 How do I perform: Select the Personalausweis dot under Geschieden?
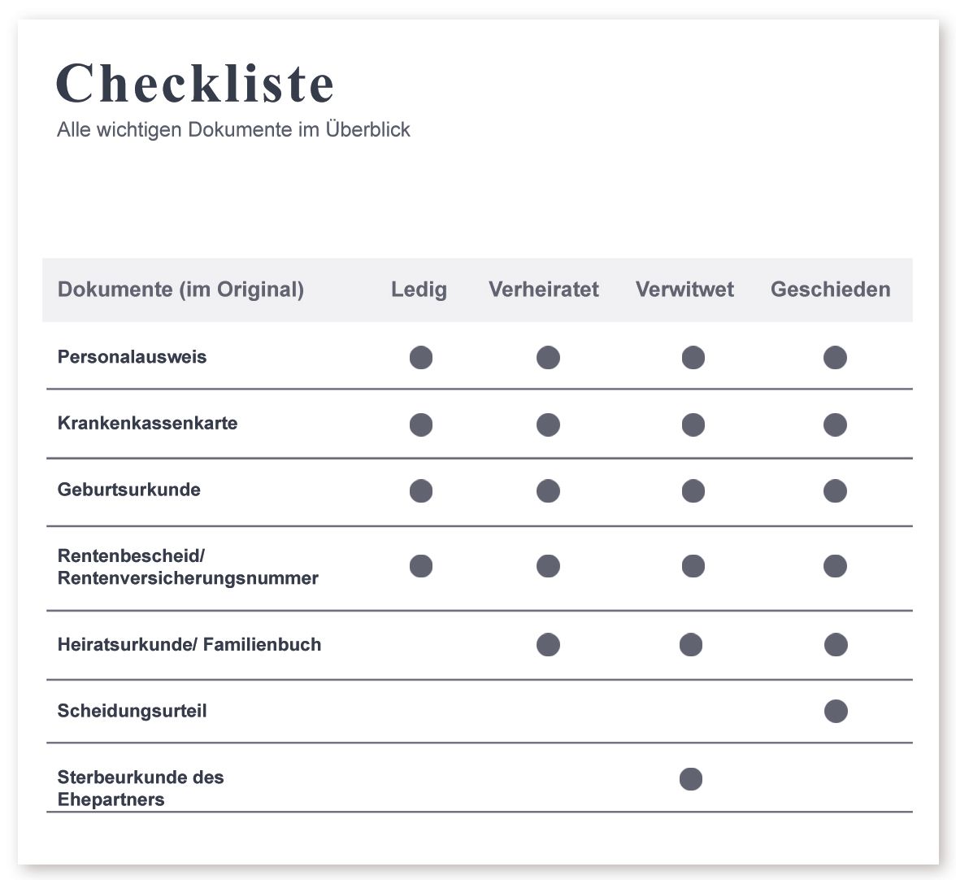(835, 357)
